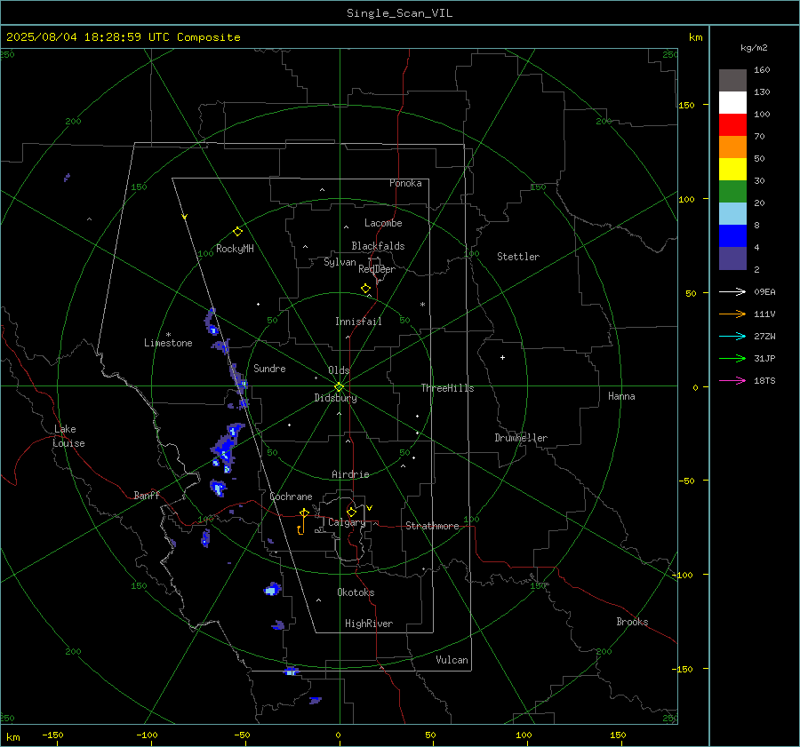This screenshot has height=747, width=800.
Task: Pick the purple 4 legend swatch
Action: coord(732,258)
